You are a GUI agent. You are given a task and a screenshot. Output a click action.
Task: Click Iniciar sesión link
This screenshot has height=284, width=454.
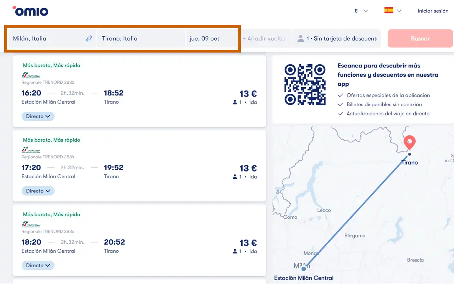click(433, 11)
